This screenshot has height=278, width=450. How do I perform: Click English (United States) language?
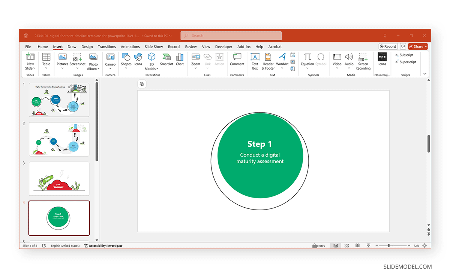click(x=65, y=246)
